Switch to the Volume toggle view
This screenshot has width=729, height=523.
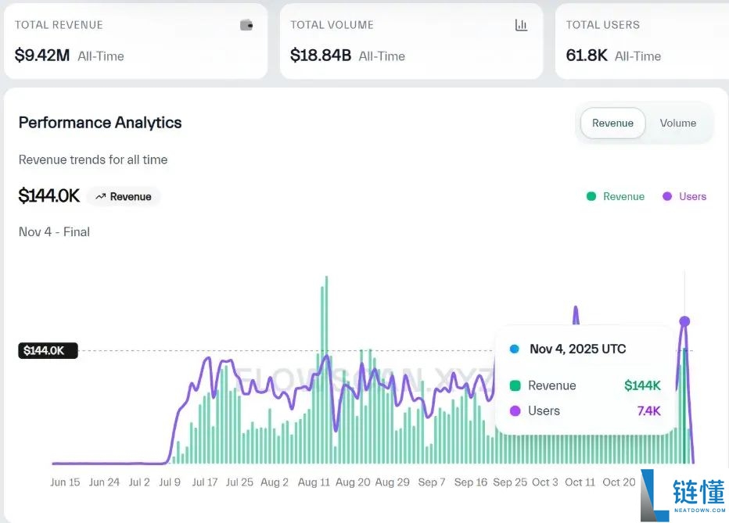(x=677, y=123)
